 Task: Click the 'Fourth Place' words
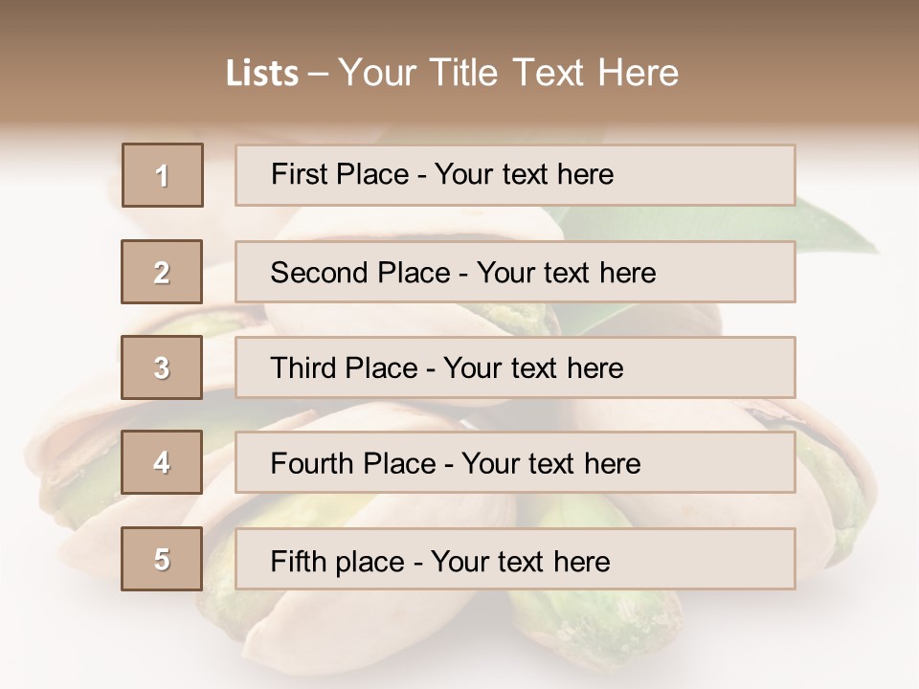tap(353, 463)
